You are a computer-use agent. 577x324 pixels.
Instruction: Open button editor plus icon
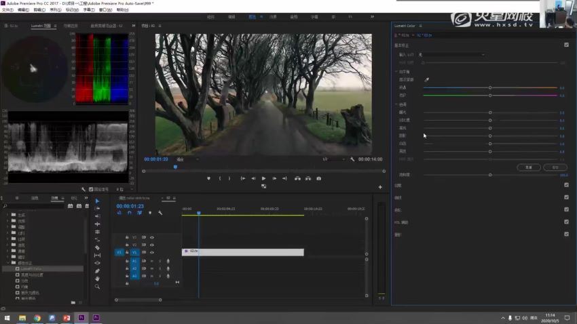click(x=380, y=187)
